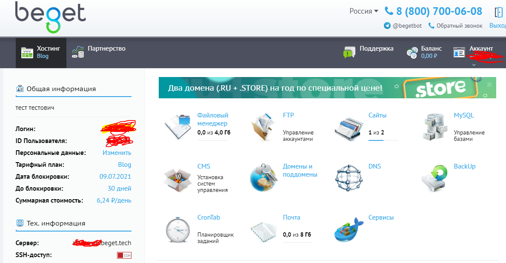Click the Домены и поддомены link
The width and height of the screenshot is (506, 263).
[x=300, y=170]
